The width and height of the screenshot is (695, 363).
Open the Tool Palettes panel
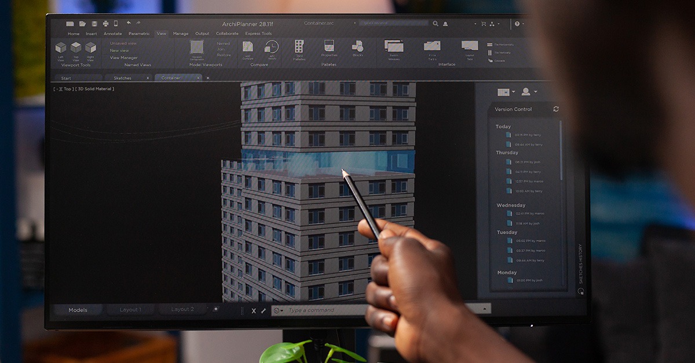pos(299,49)
